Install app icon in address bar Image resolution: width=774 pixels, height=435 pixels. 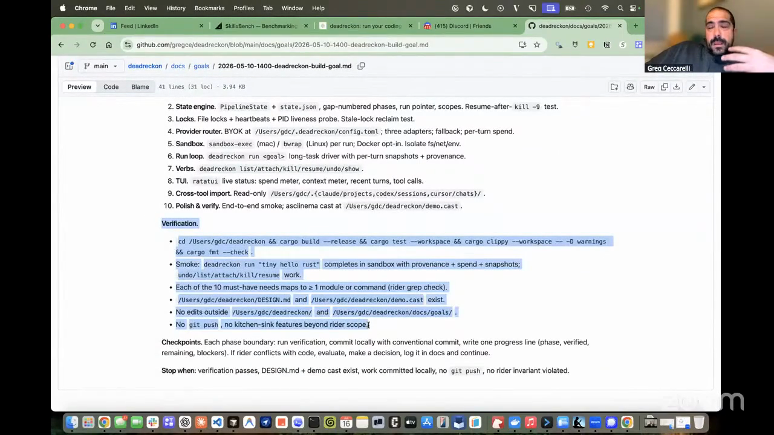pyautogui.click(x=522, y=45)
